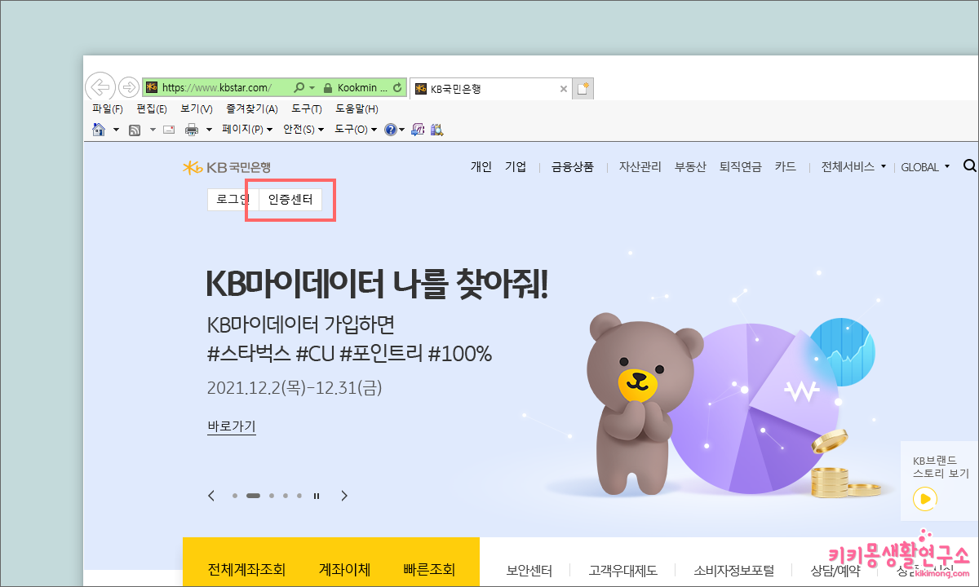This screenshot has height=587, width=979.
Task: Open the 도구(T) menu
Action: [306, 108]
